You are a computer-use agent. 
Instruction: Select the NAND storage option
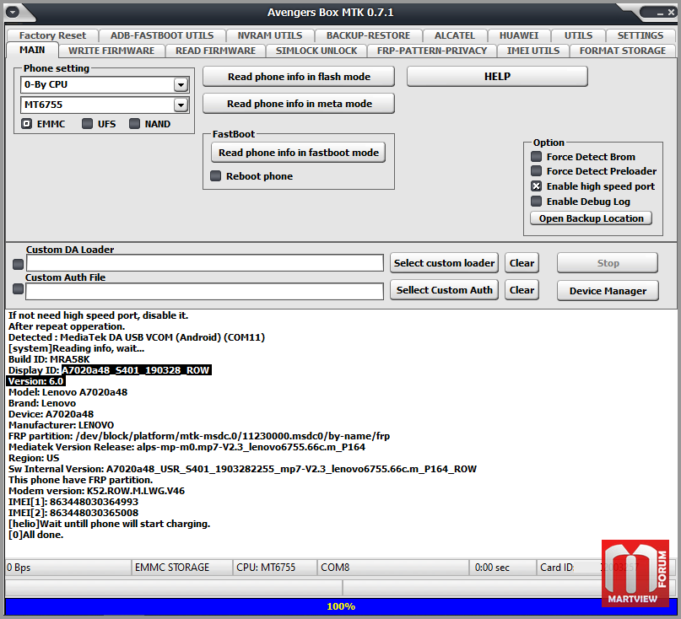tap(135, 124)
